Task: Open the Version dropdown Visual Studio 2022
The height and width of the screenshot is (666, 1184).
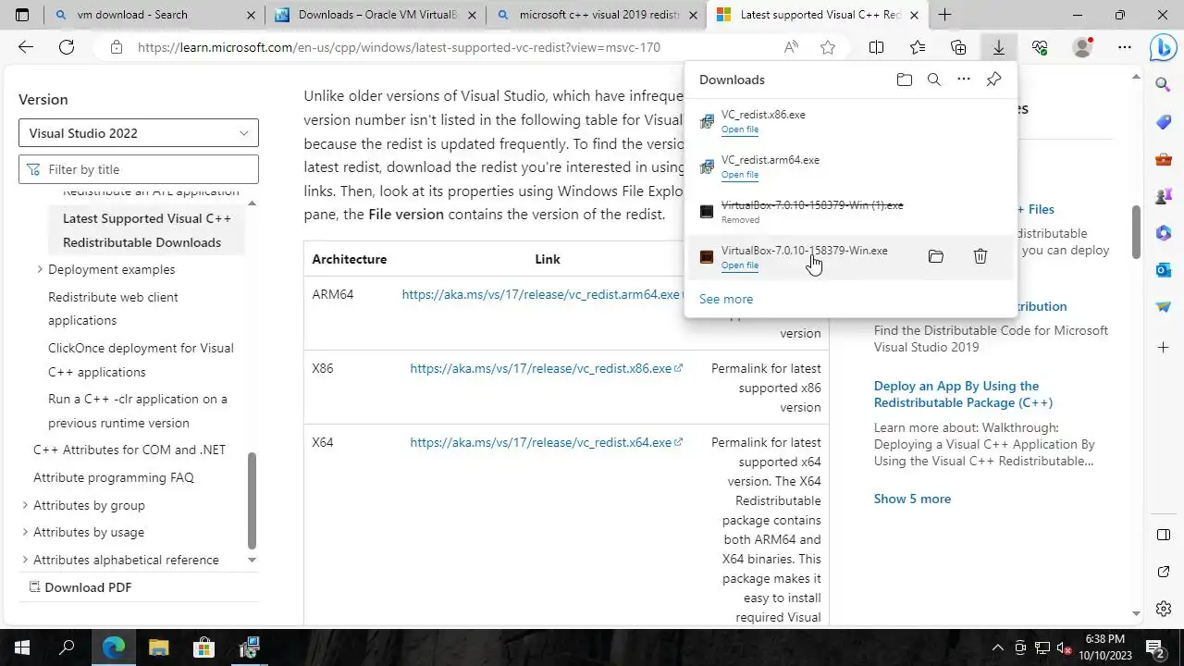Action: tap(139, 132)
